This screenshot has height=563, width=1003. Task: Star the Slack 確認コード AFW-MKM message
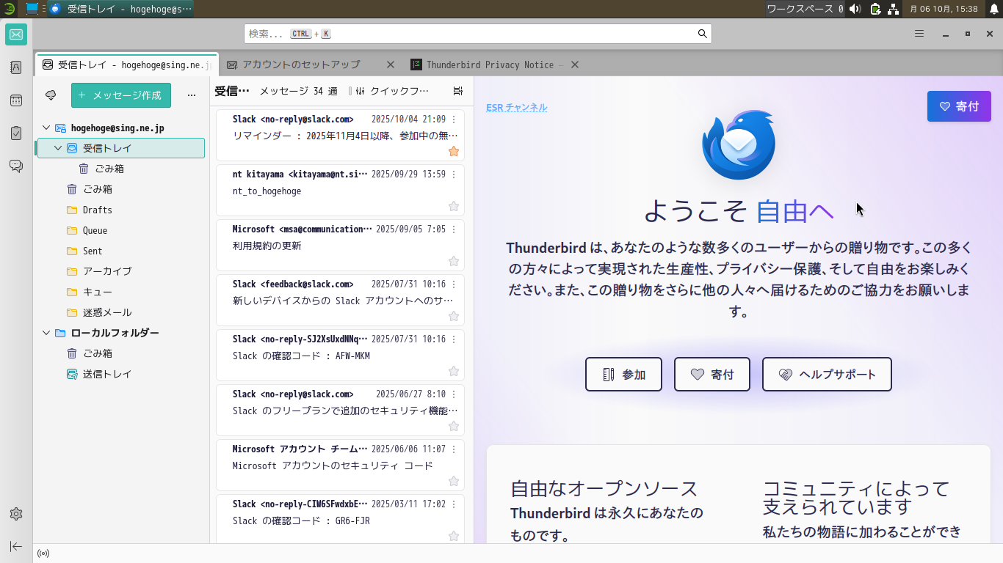454,371
